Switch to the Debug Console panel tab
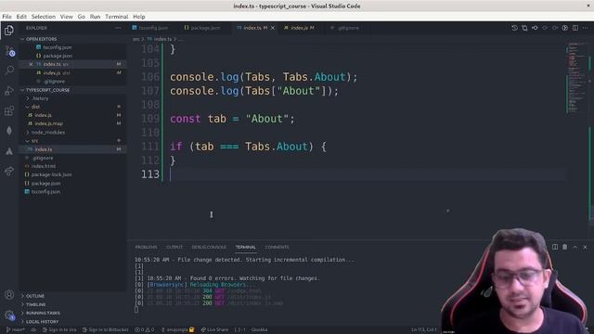 (x=209, y=247)
